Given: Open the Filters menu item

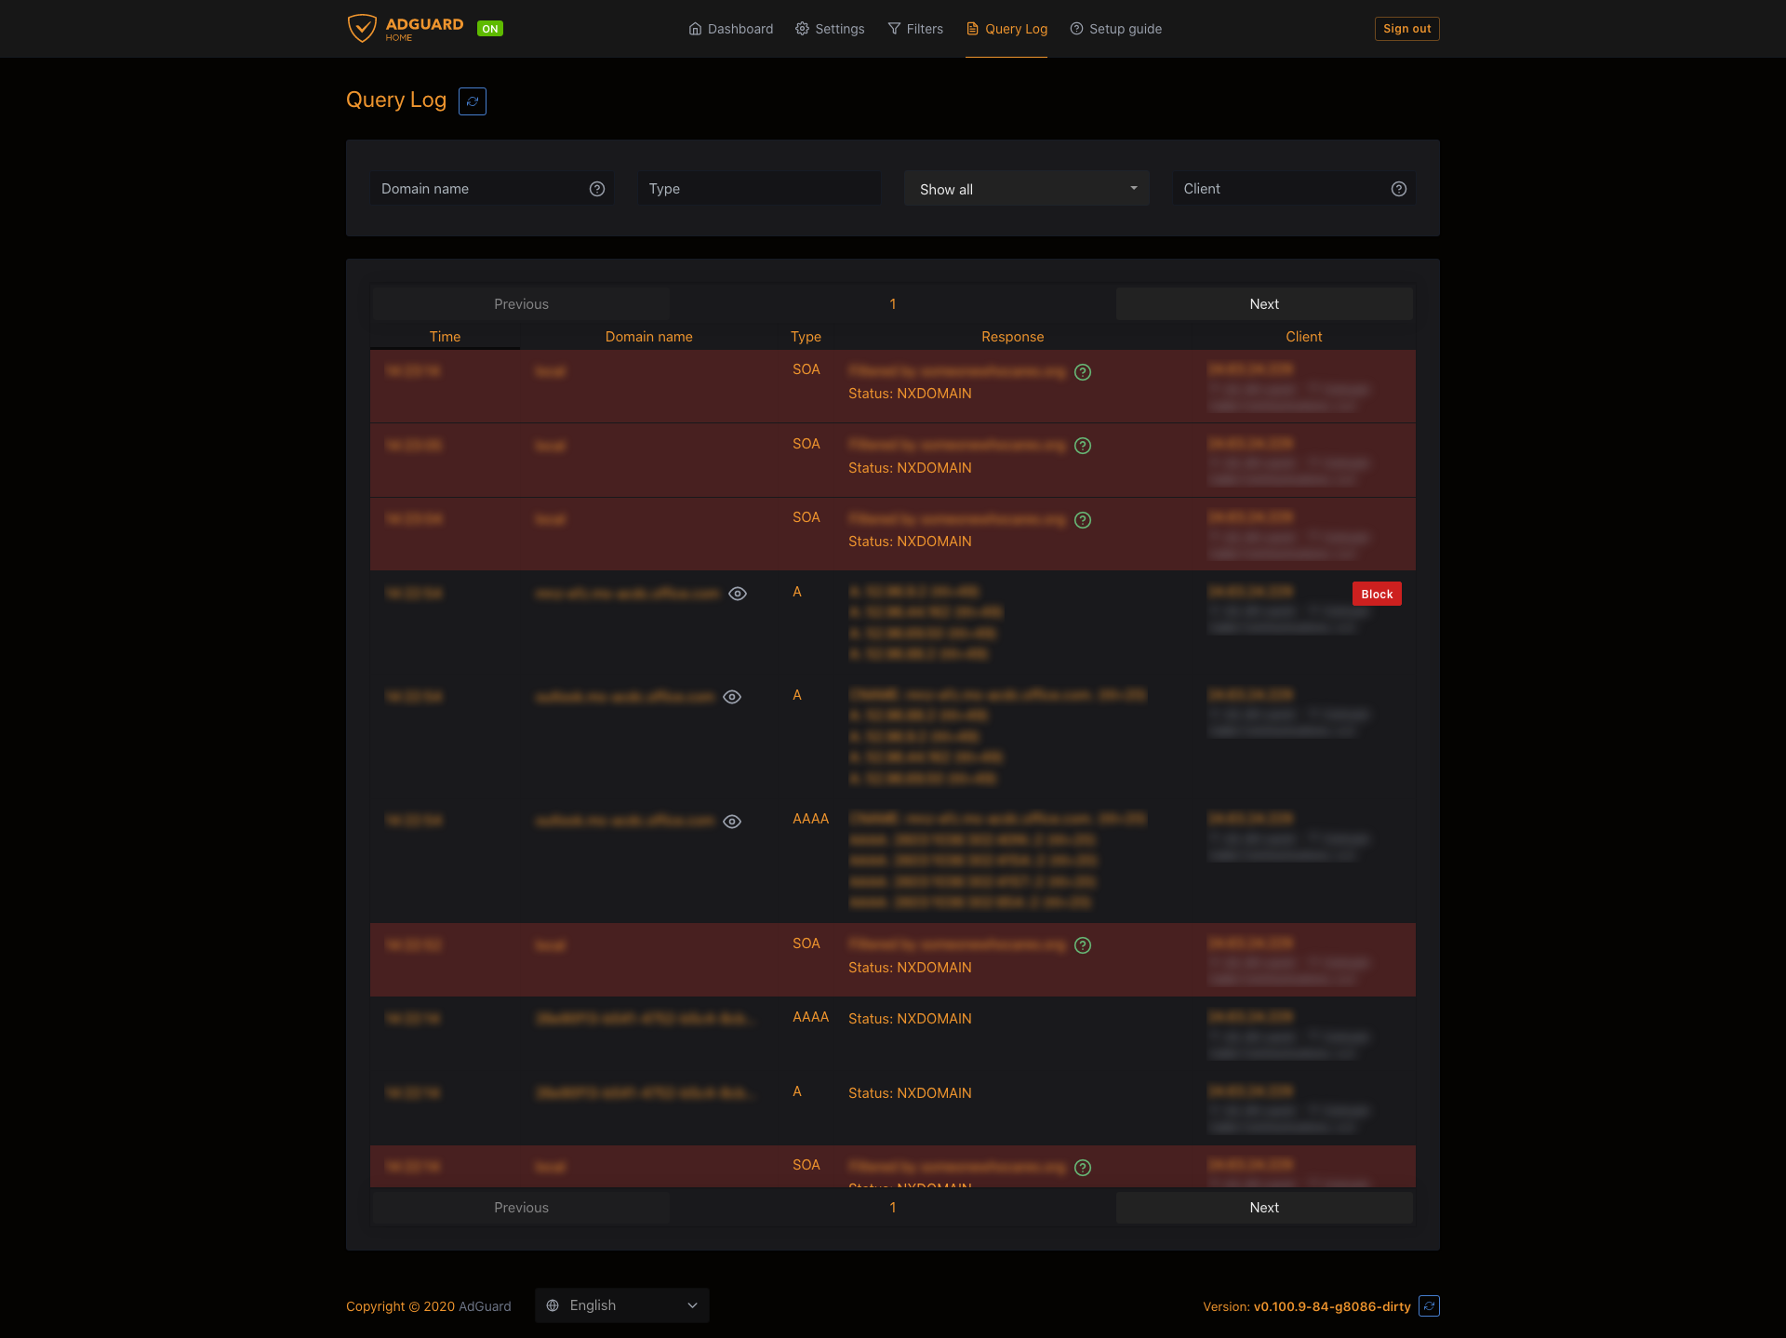Looking at the screenshot, I should coord(915,29).
